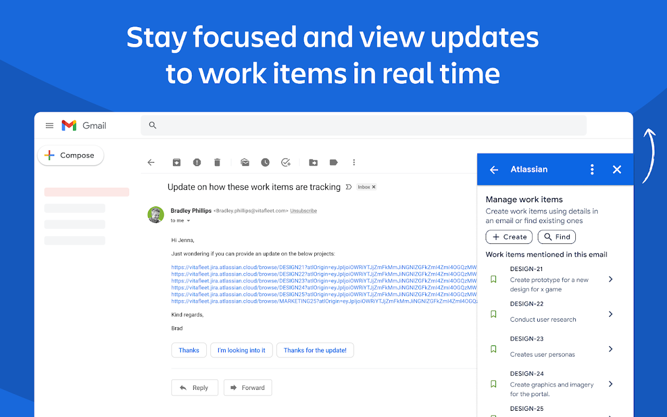
Task: Click the DESIGN-25 work item key
Action: pyautogui.click(x=527, y=409)
